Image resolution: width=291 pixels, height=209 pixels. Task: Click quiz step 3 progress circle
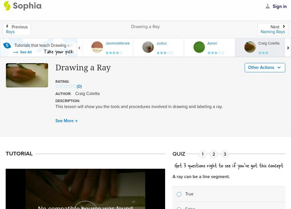coord(225,154)
